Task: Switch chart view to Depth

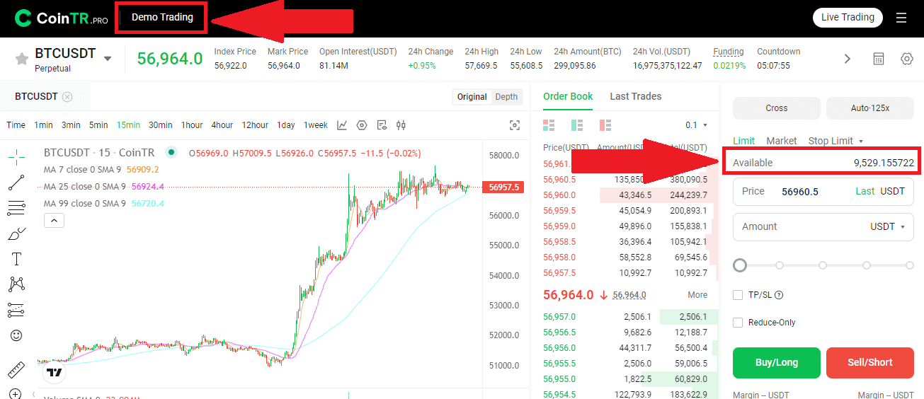Action: (506, 97)
